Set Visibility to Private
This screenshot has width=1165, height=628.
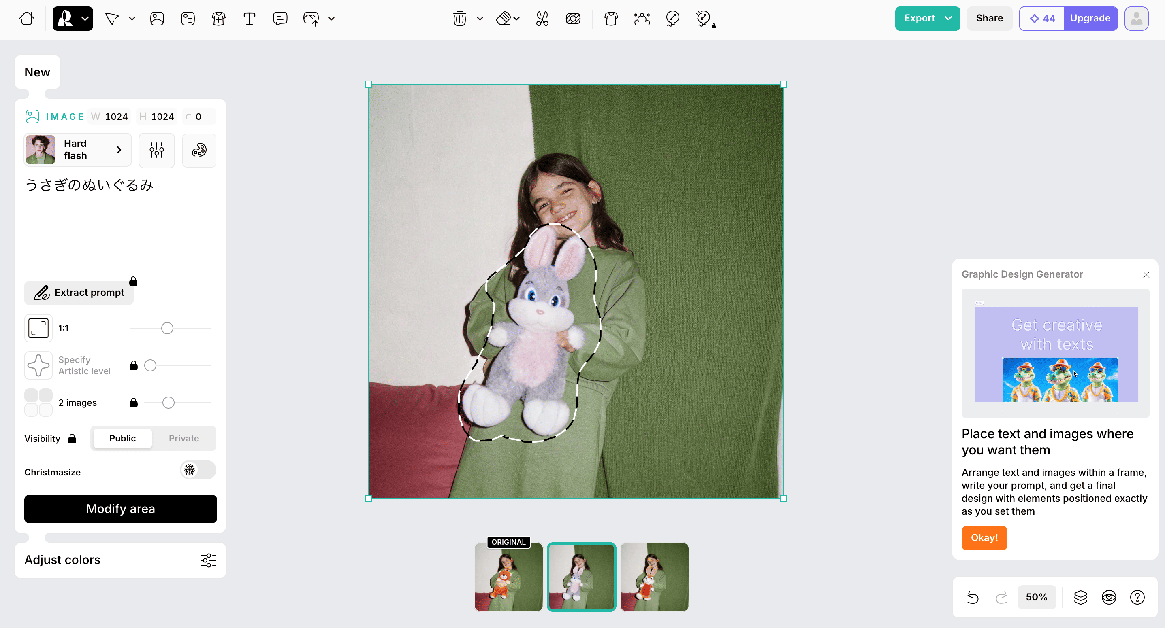click(183, 438)
